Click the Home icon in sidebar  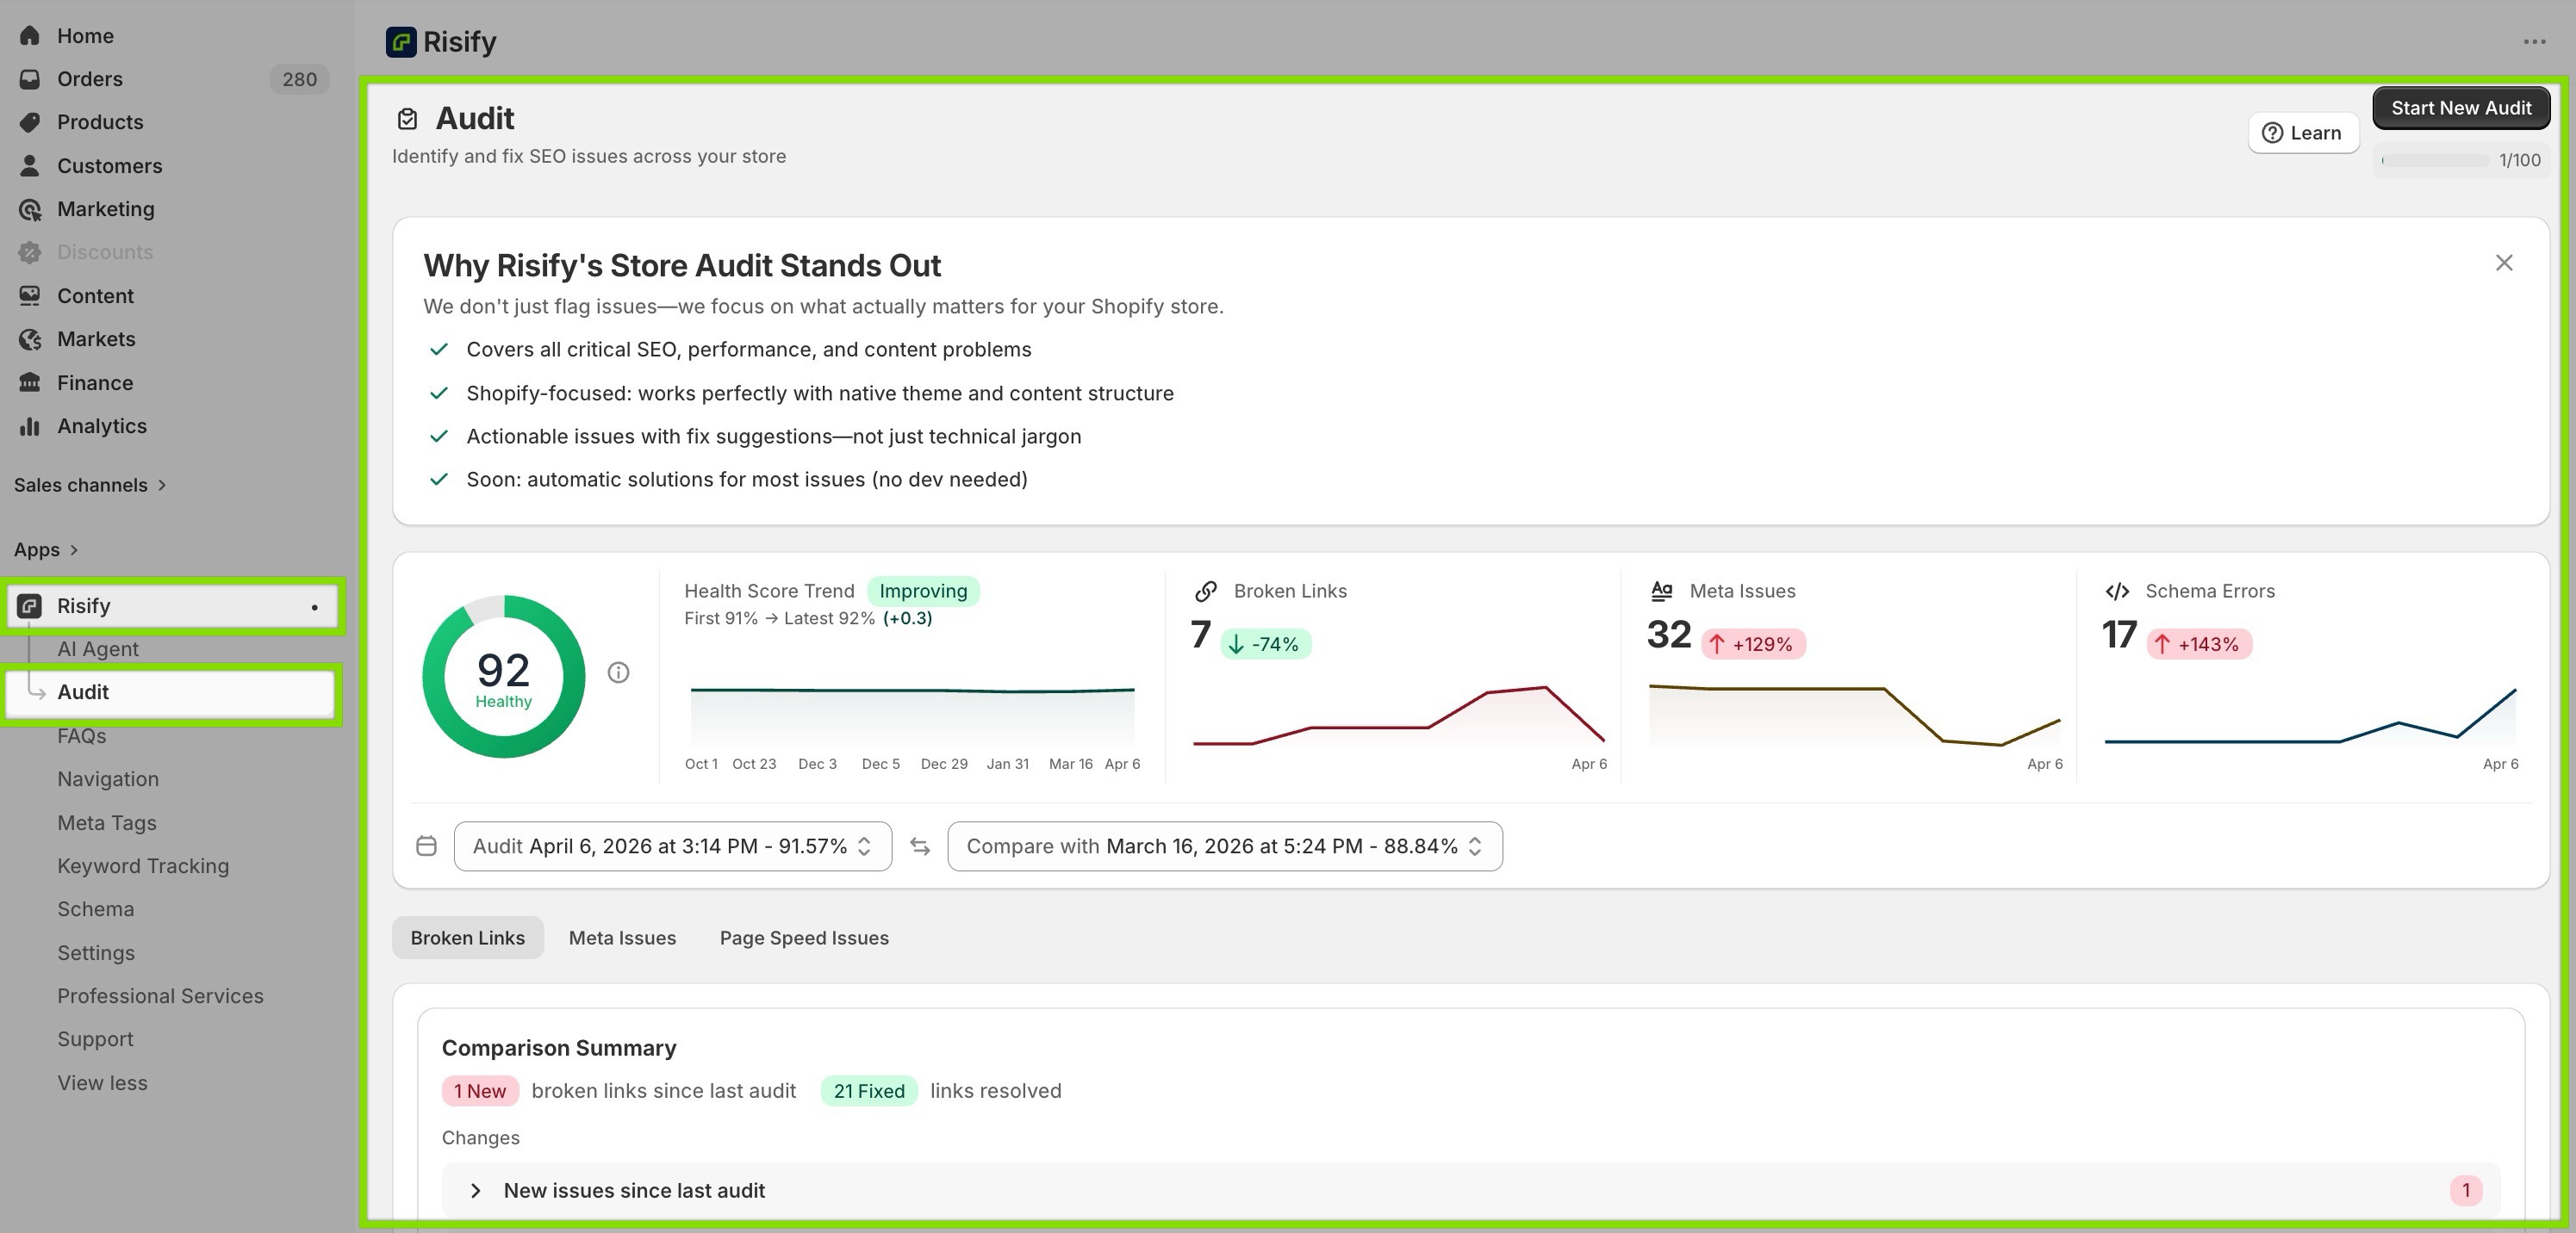[30, 36]
